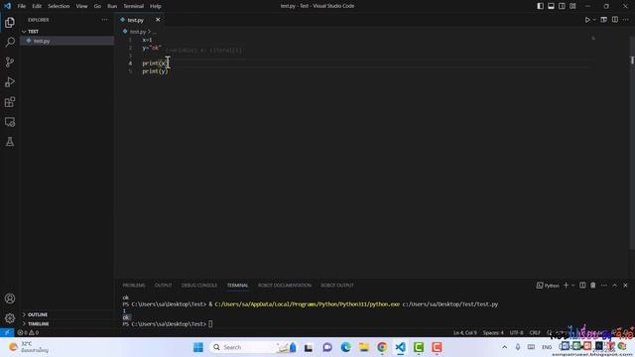The width and height of the screenshot is (635, 357).
Task: Click the remote window status bar icon
Action: (x=7, y=333)
